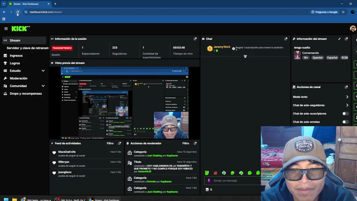The width and height of the screenshot is (357, 201).
Task: Toggle Chat de solo-suscriptores switch
Action: click(x=345, y=114)
